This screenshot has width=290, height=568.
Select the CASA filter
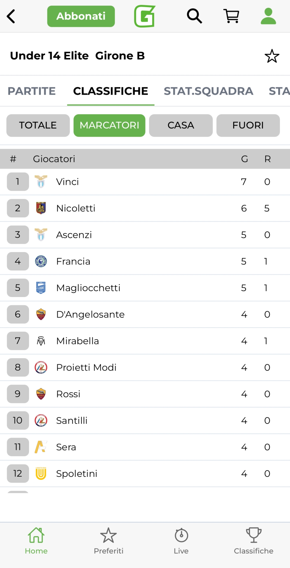coord(181,125)
